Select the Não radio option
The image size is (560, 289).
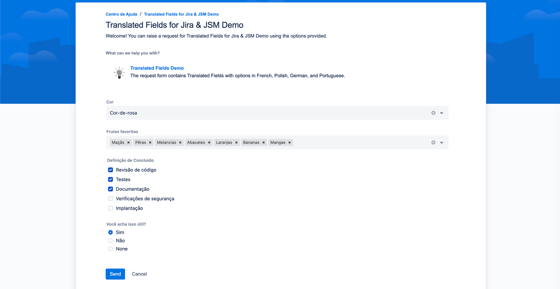pos(110,241)
